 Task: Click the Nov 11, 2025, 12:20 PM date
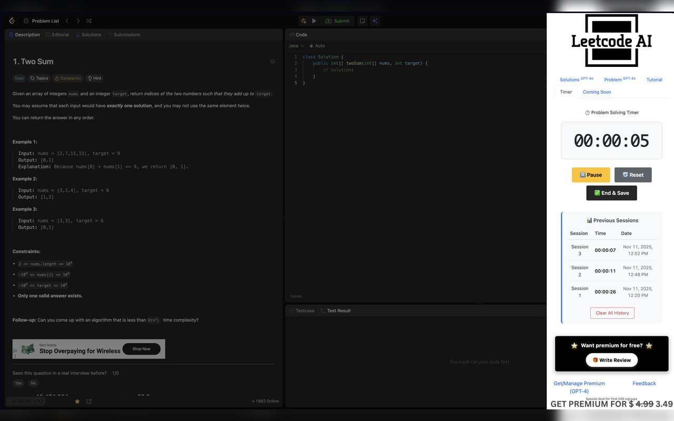(x=638, y=292)
